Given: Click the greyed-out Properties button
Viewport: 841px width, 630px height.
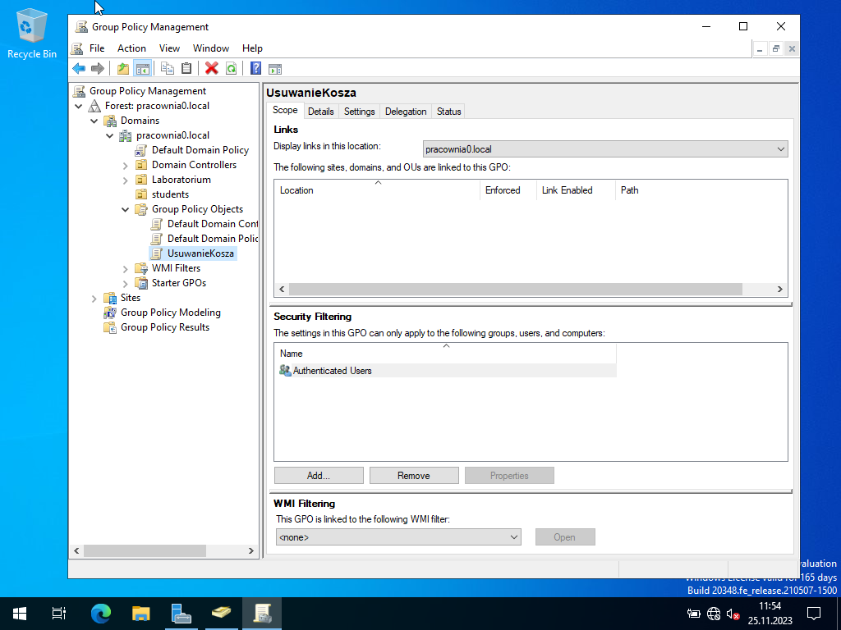Looking at the screenshot, I should (x=509, y=476).
